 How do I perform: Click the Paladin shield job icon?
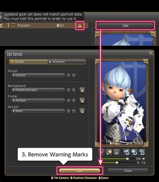pos(13,25)
